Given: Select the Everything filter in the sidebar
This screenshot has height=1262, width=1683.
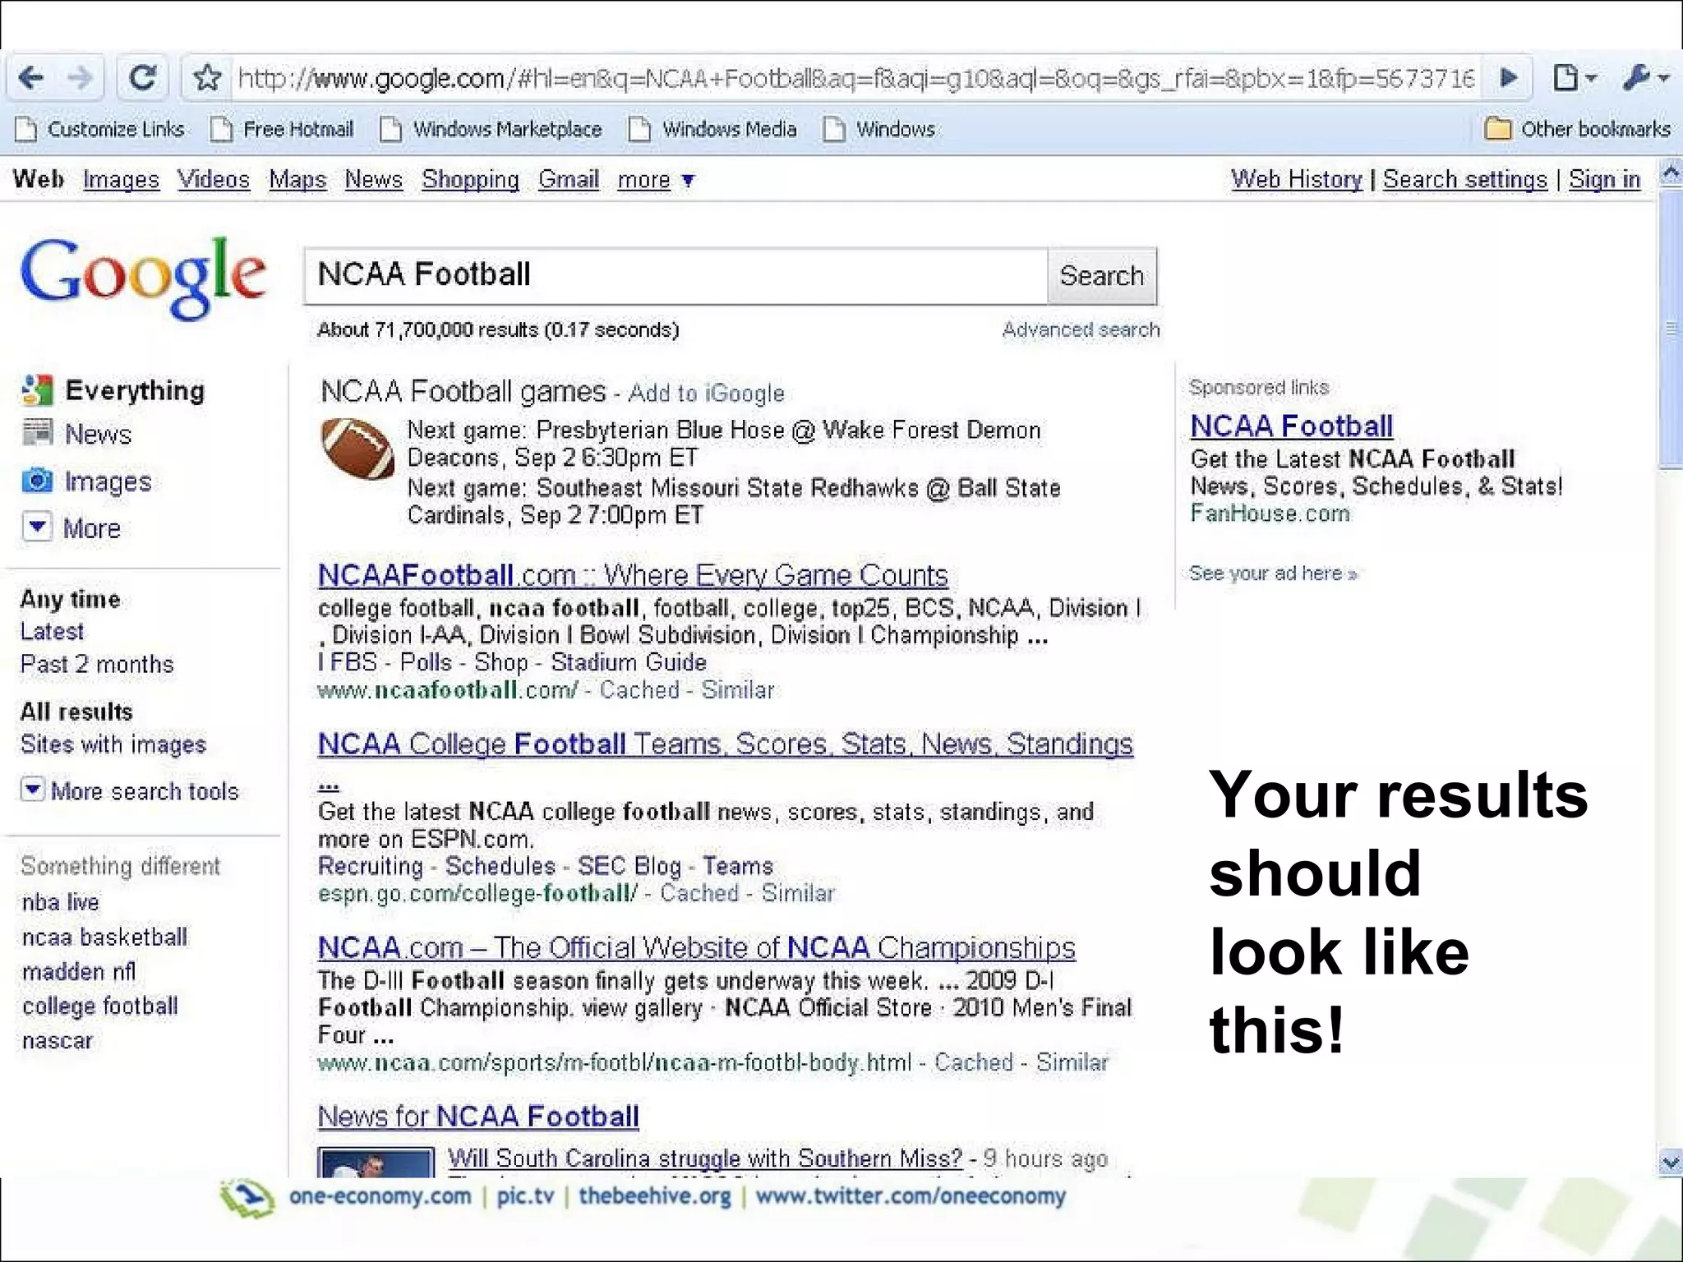Looking at the screenshot, I should pos(113,390).
